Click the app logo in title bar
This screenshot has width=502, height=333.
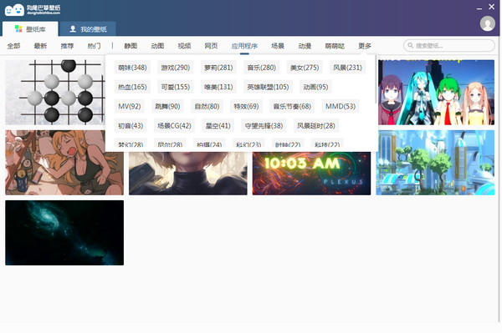(33, 9)
